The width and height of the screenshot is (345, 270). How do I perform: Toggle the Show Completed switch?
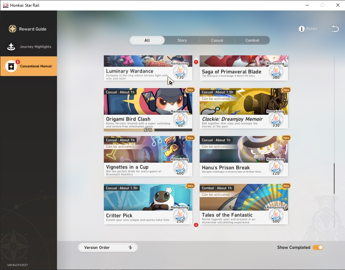(x=318, y=247)
